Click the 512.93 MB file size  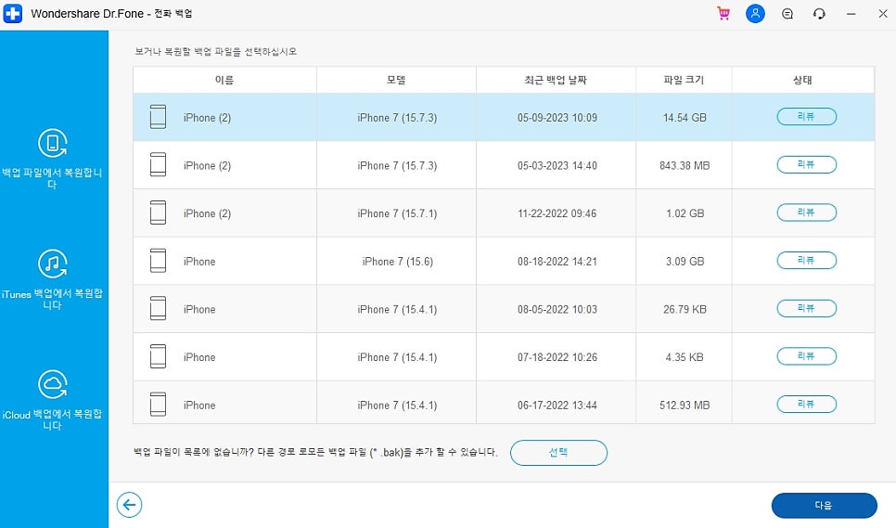[685, 406]
